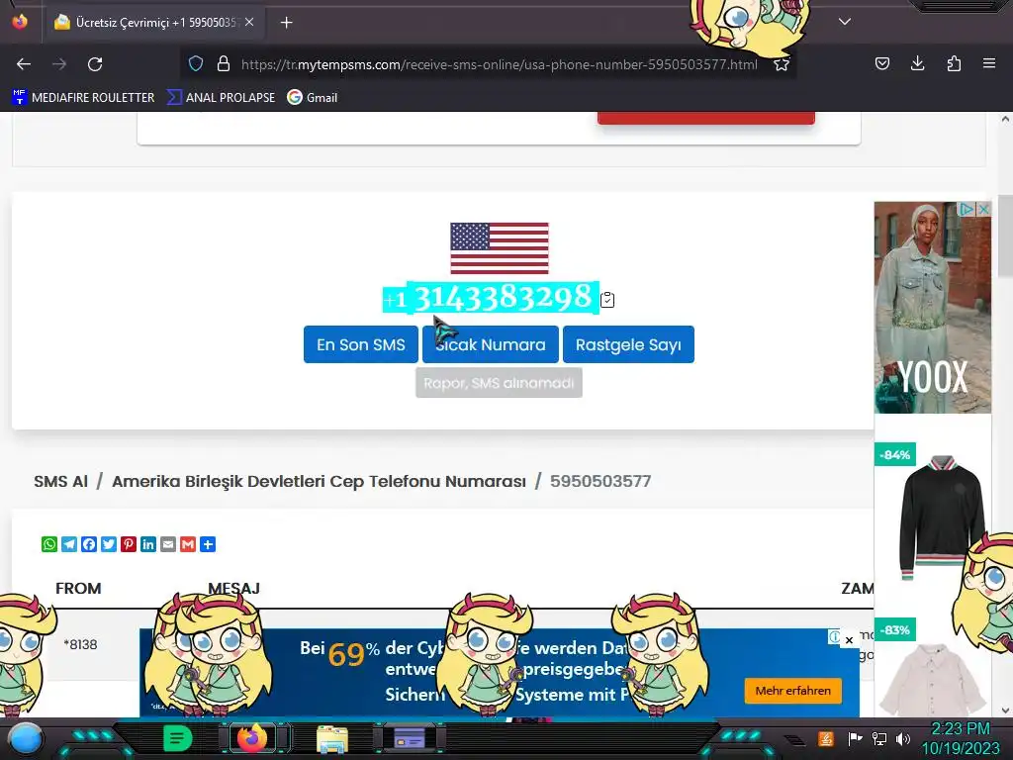The width and height of the screenshot is (1013, 760).
Task: Open the taskbar clock showing 2:23 PM
Action: point(960,738)
